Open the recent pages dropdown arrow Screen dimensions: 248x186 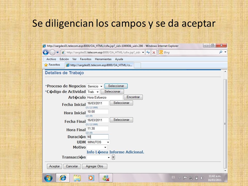click(x=58, y=52)
